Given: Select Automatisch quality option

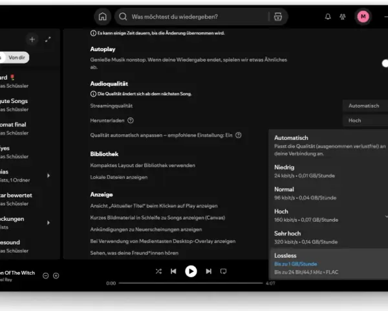Looking at the screenshot, I should point(329,145).
